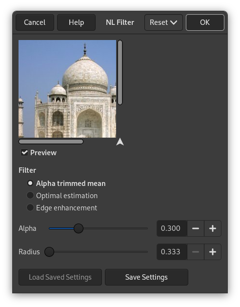Click the preview navigation arrow icon
The height and width of the screenshot is (307, 240).
[x=120, y=142]
